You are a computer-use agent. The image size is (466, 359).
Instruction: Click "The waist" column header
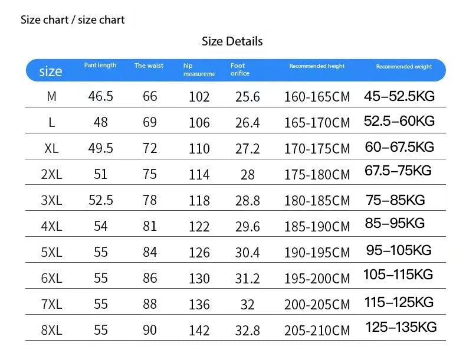pyautogui.click(x=149, y=66)
